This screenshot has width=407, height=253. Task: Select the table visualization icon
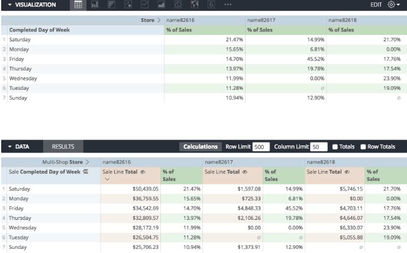point(78,5)
